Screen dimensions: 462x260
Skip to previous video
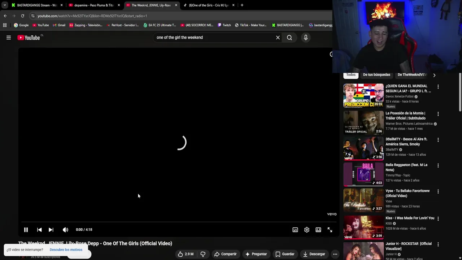(39, 230)
